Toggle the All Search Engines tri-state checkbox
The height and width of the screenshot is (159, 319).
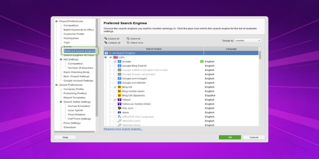pos(106,53)
